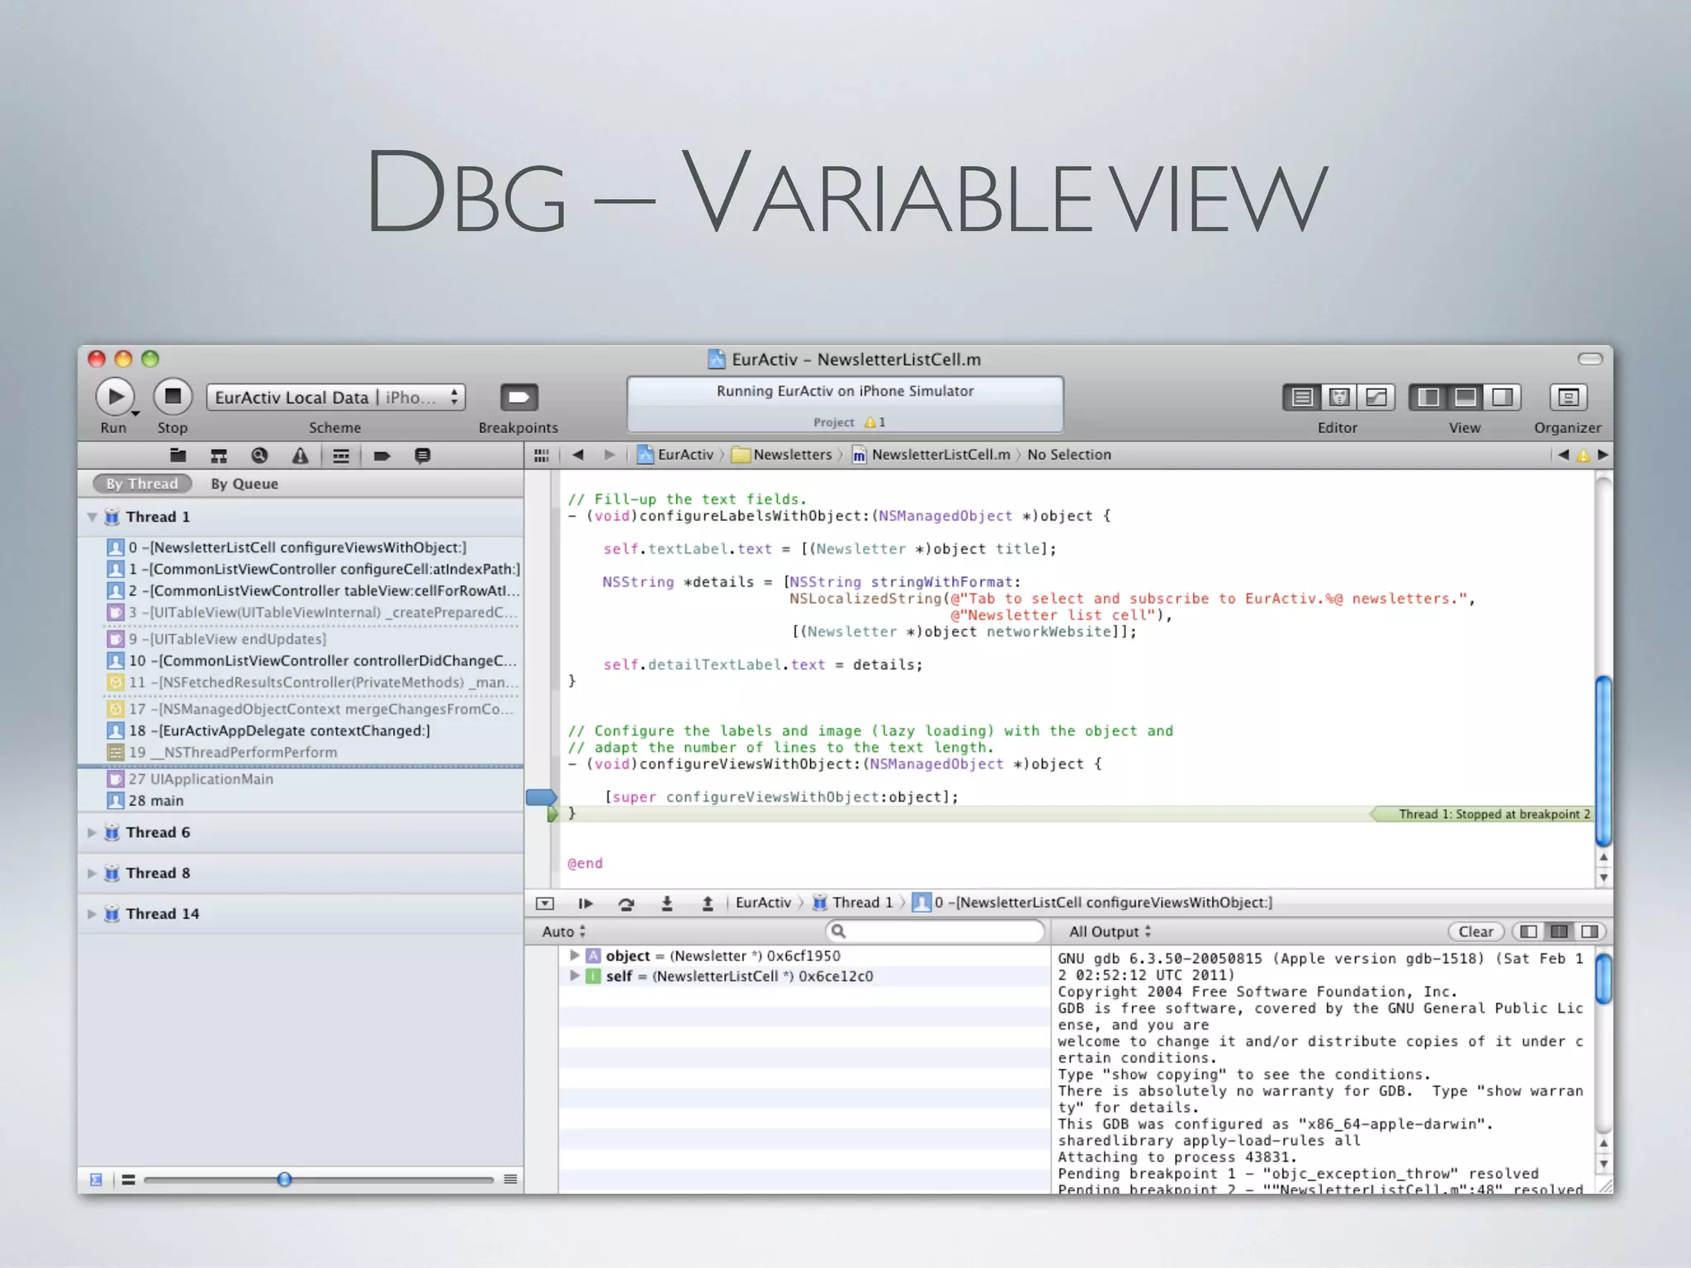
Task: Toggle the utilities pane view button
Action: coord(1503,397)
